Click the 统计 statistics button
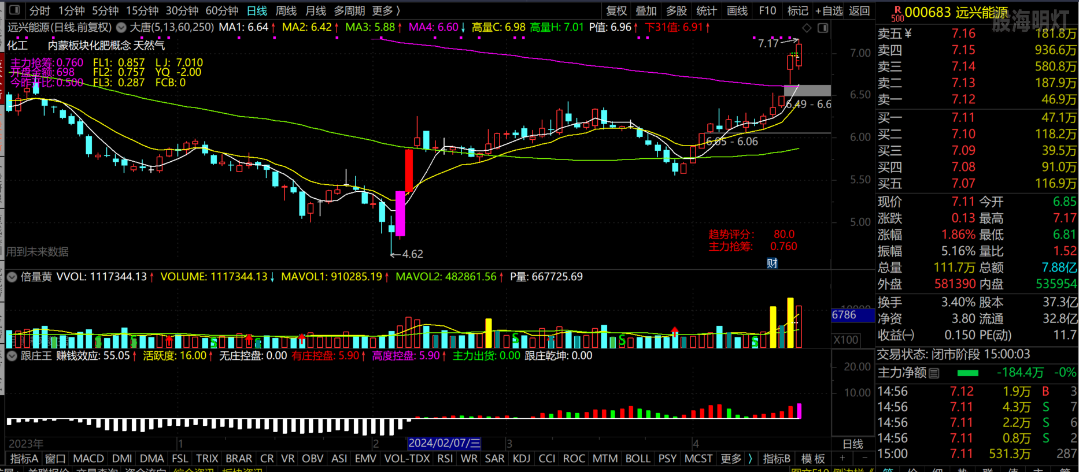This screenshot has width=1079, height=472. 707,10
